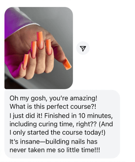The image size is (135, 162).
Task: Open the orange nails photo
Action: coord(39,48)
